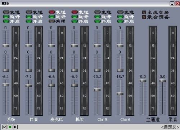Click the R icon in bottom status bar
The width and height of the screenshot is (180, 130).
coord(5,127)
